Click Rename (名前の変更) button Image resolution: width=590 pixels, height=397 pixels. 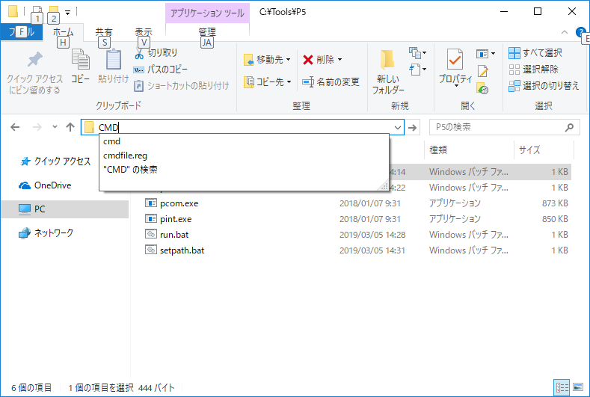tap(331, 81)
